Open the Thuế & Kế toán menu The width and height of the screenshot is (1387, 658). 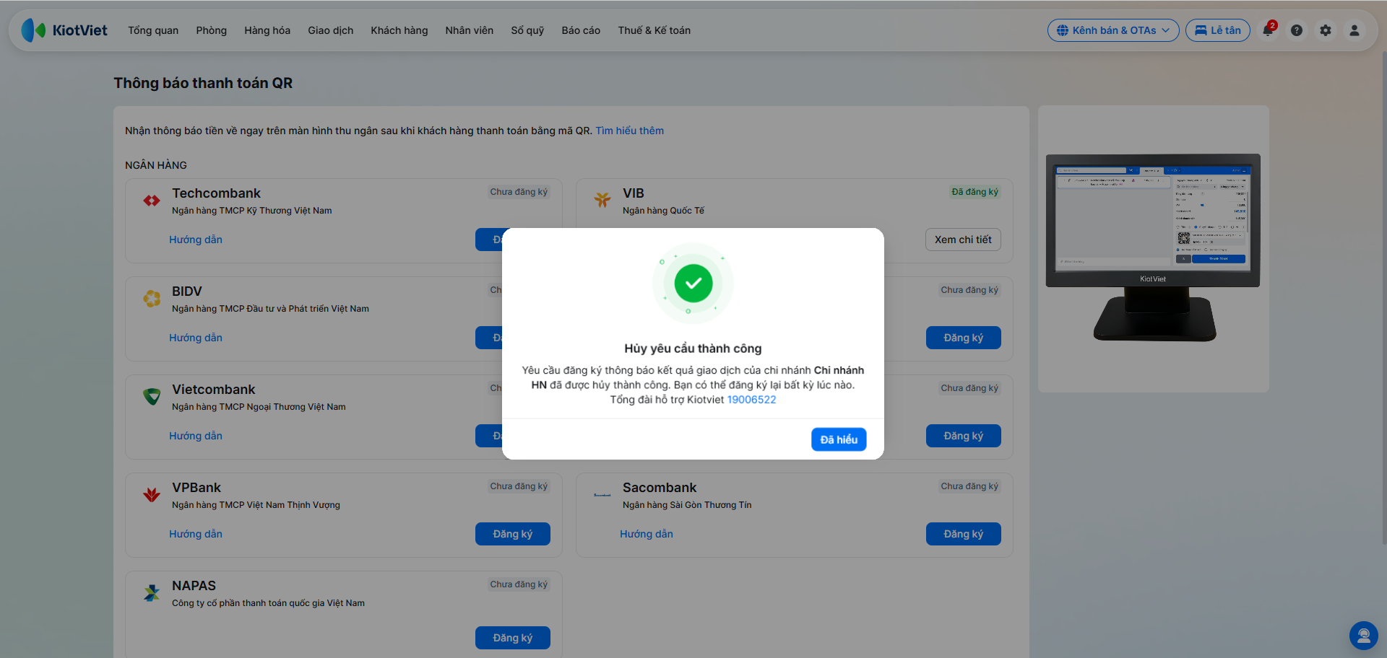coord(654,30)
